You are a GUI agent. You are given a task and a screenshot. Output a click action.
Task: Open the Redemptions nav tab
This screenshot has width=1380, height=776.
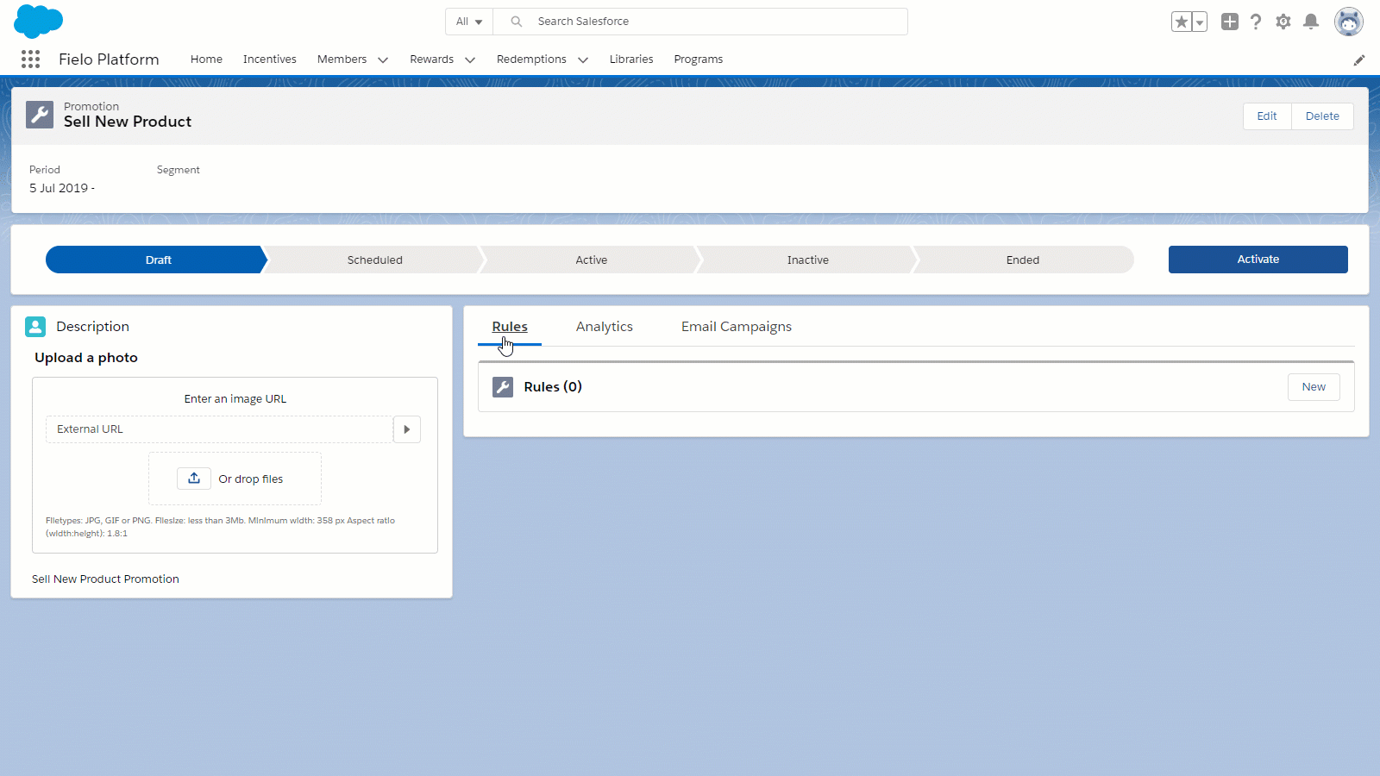coord(531,59)
